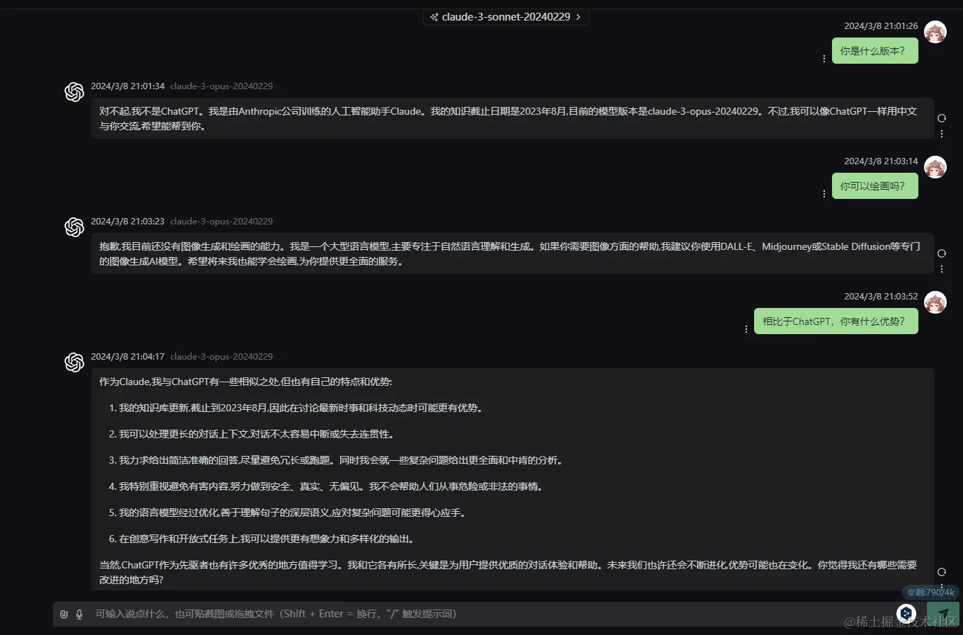Regenerate the reply about drawing ability
Screen dimensions: 963x635
[x=942, y=253]
